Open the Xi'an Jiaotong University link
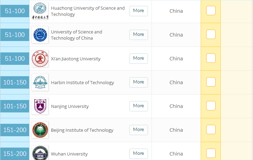This screenshot has height=160, width=253. coord(76,59)
